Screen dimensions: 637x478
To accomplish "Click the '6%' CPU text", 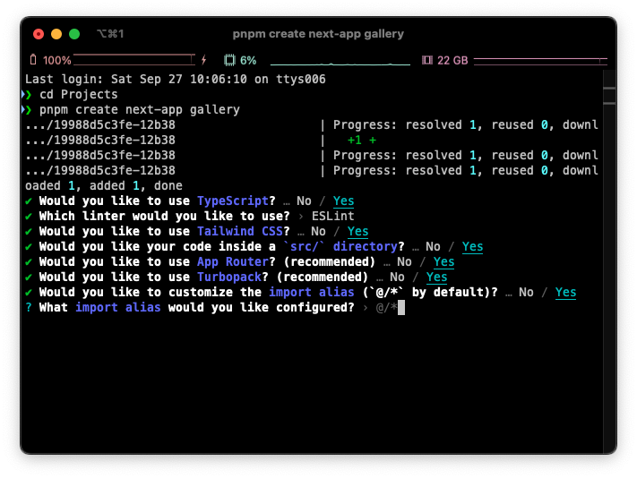I will click(x=248, y=61).
